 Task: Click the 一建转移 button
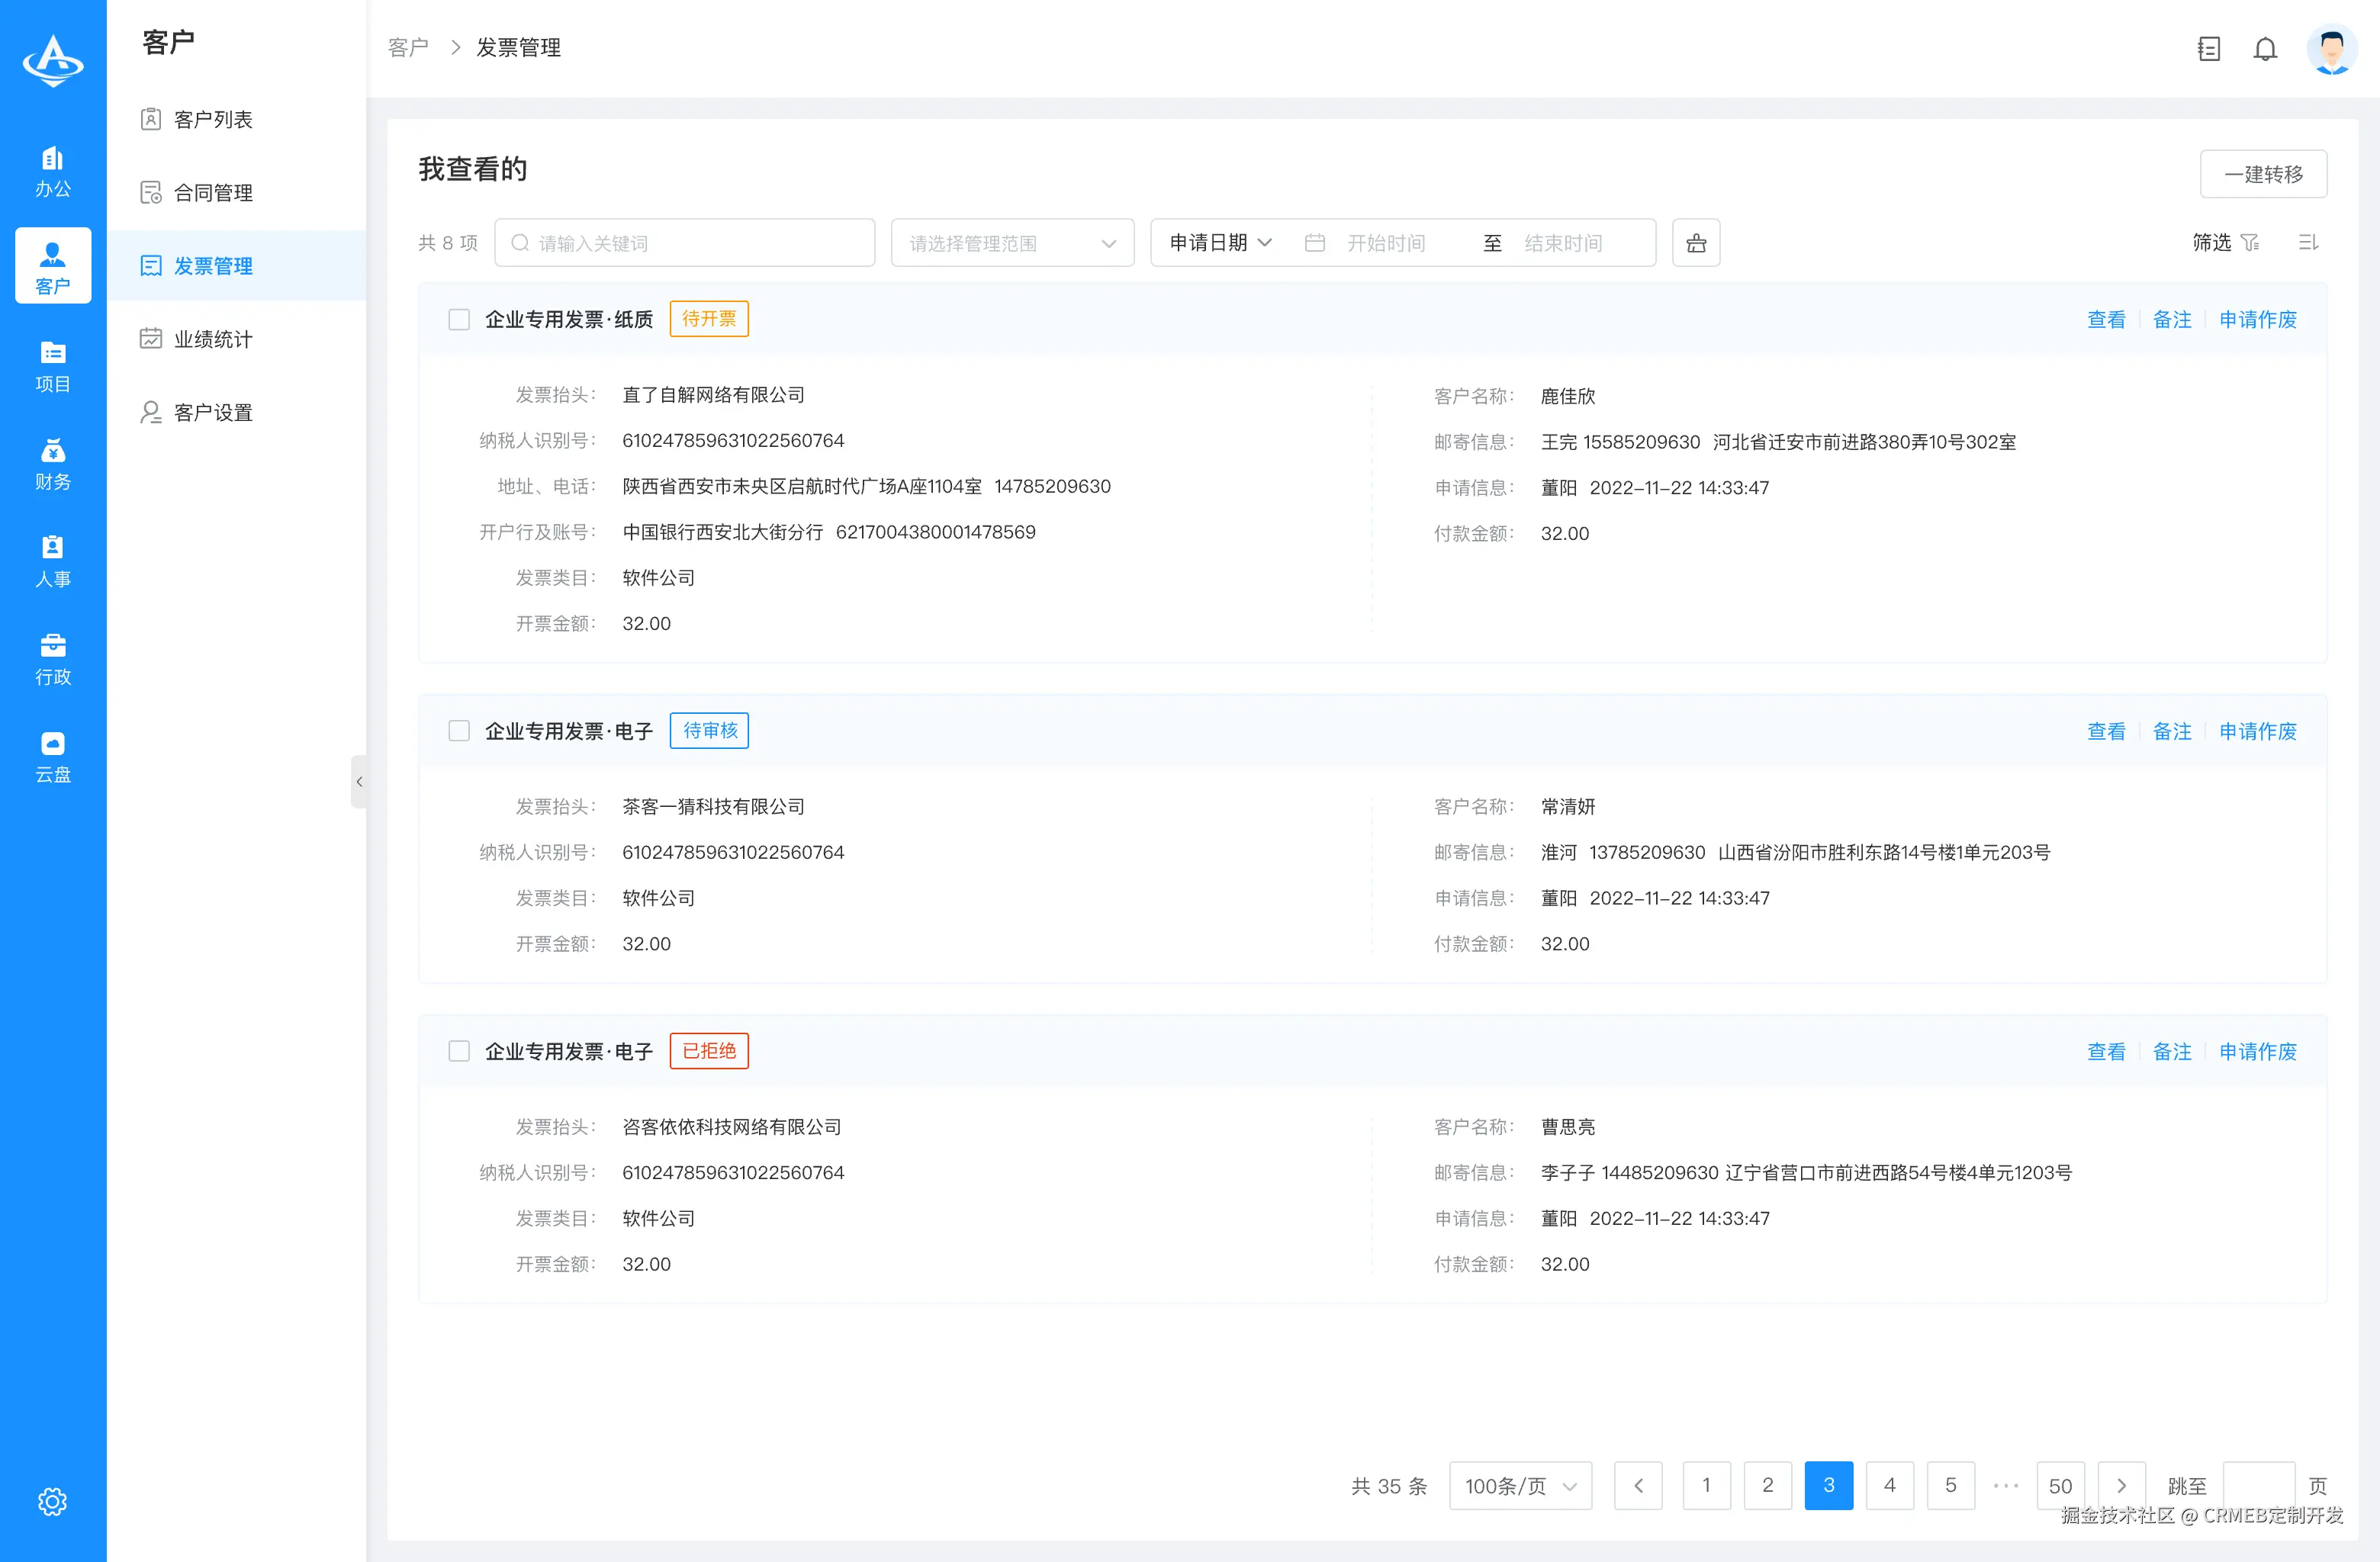(2264, 173)
